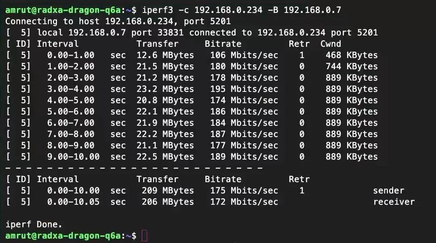Click the dashed separator line
Screen dimensions: 436x243
[134, 168]
